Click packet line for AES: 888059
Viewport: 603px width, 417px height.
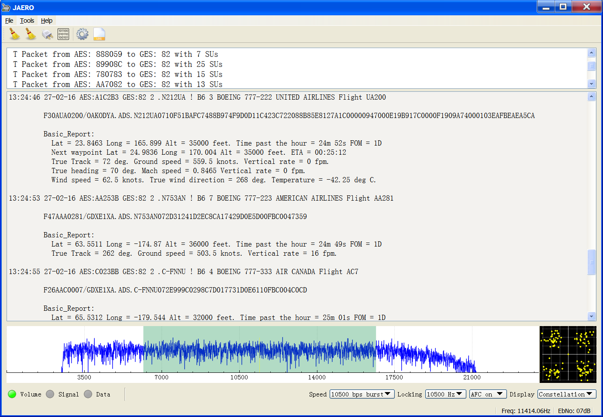[x=115, y=54]
